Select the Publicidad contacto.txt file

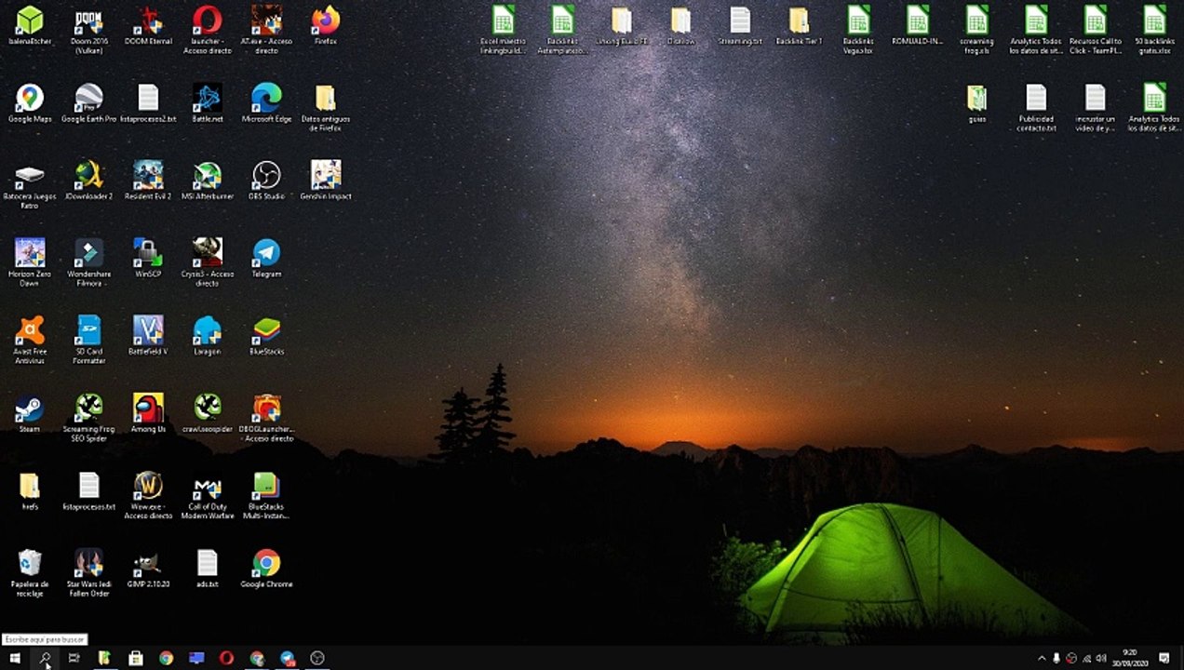tap(1036, 108)
